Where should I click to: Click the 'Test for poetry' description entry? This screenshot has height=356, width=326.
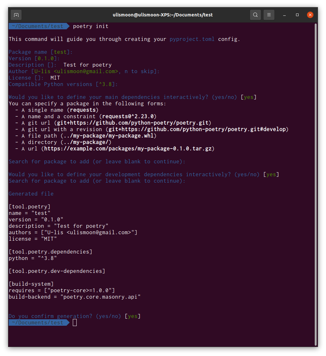pos(87,65)
